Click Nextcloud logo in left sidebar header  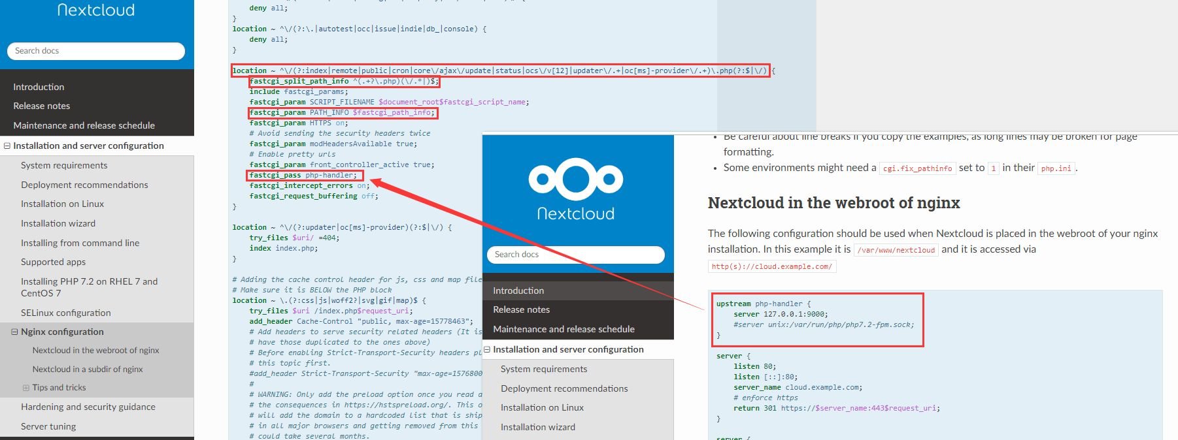(x=96, y=10)
